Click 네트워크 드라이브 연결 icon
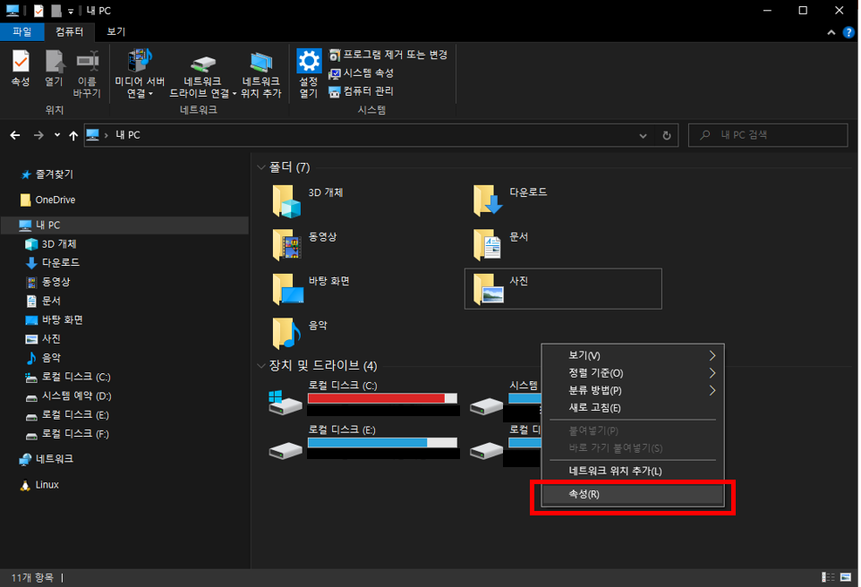 tap(202, 73)
